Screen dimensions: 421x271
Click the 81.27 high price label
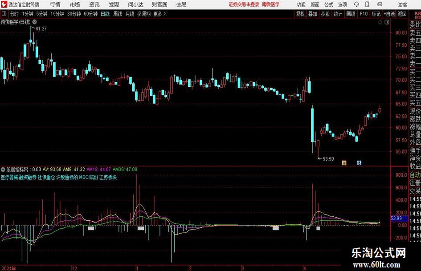[41, 29]
